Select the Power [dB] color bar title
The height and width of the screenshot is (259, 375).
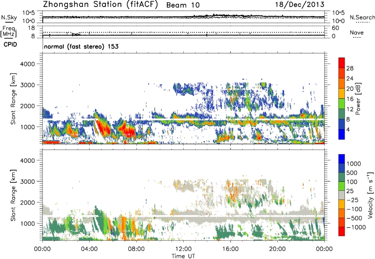[358, 99]
